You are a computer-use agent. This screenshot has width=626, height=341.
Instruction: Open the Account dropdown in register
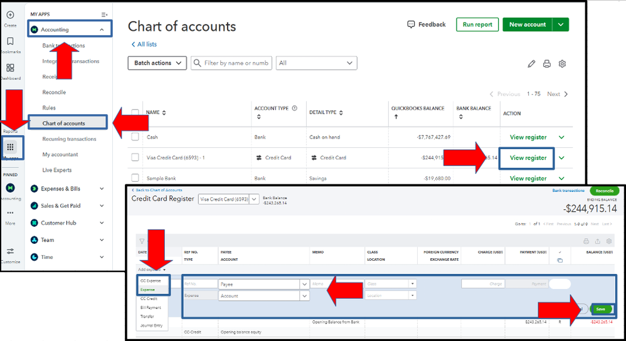click(x=304, y=296)
